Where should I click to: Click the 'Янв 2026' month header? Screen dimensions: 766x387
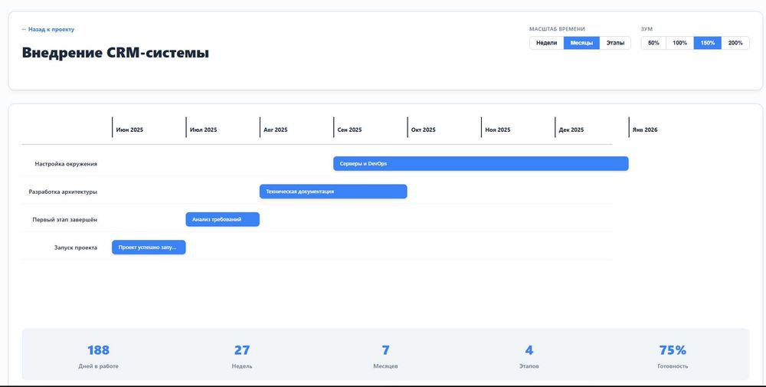pyautogui.click(x=645, y=130)
